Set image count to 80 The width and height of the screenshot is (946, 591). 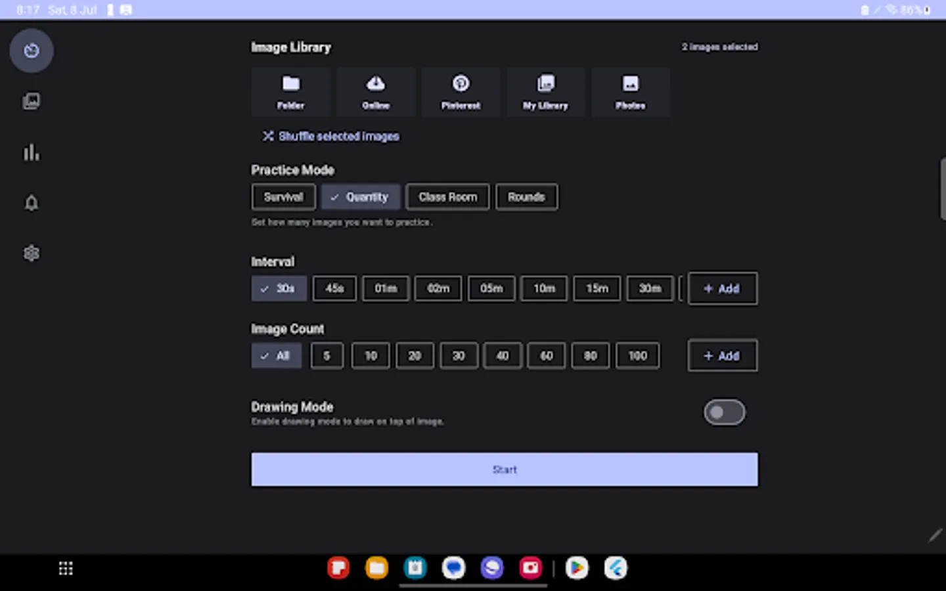(591, 356)
